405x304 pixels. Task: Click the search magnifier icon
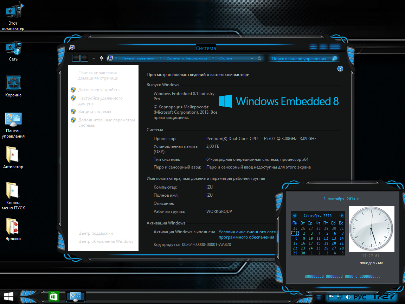coord(334,58)
